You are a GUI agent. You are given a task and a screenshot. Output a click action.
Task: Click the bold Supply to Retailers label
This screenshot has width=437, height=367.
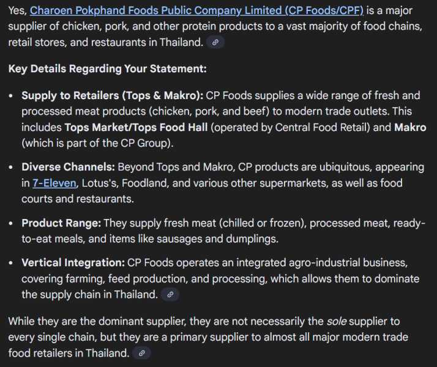click(x=111, y=95)
